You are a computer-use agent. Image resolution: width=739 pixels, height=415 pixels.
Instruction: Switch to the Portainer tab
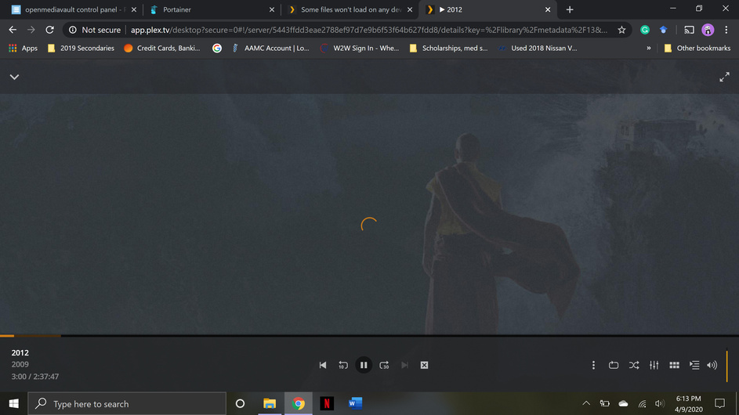pos(212,9)
